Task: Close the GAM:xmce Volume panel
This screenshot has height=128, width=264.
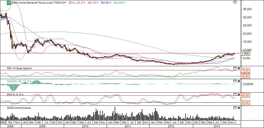Action: click(x=239, y=108)
